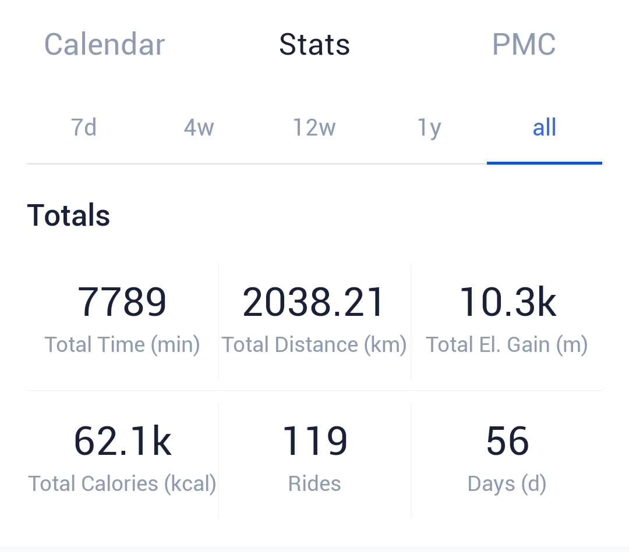Show stats for the last 7d
This screenshot has width=629, height=552.
(84, 127)
